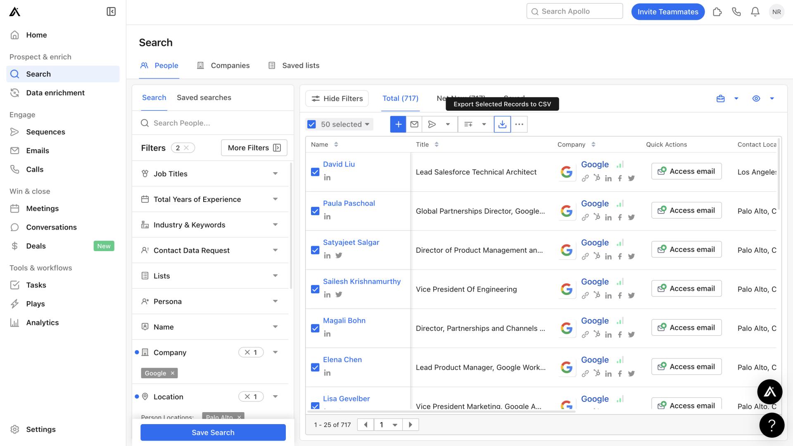Open the Saved searches tab

pos(204,98)
